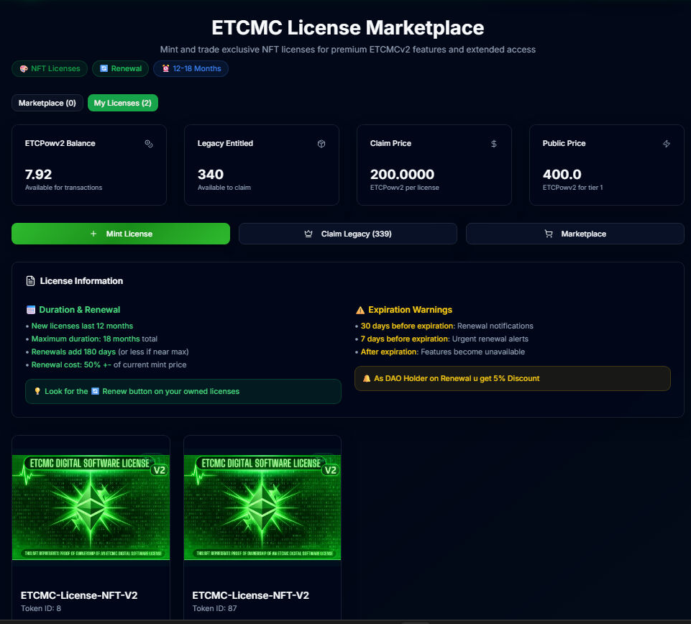Click the lightning bolt icon in Public Price card
The width and height of the screenshot is (691, 624).
point(667,144)
